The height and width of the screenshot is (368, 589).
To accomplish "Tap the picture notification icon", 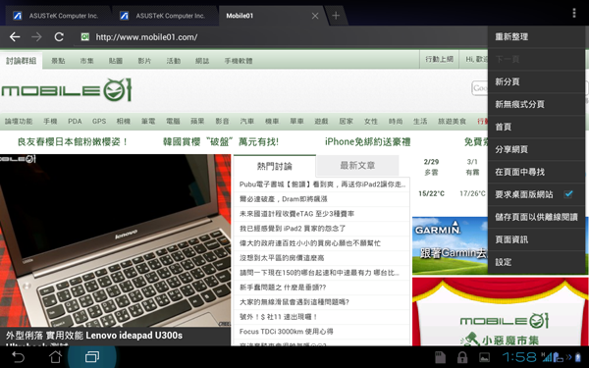I will tap(484, 357).
